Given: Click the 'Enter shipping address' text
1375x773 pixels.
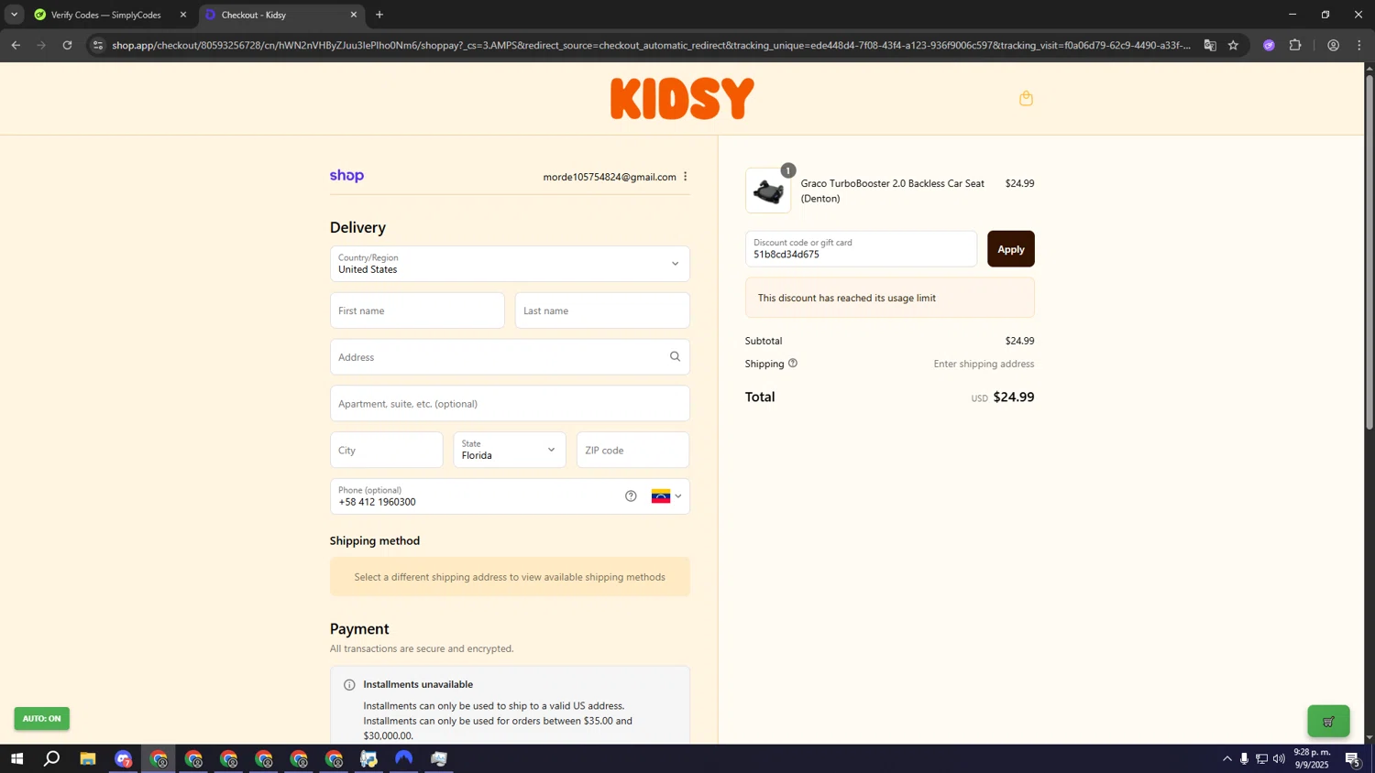Looking at the screenshot, I should 984,364.
